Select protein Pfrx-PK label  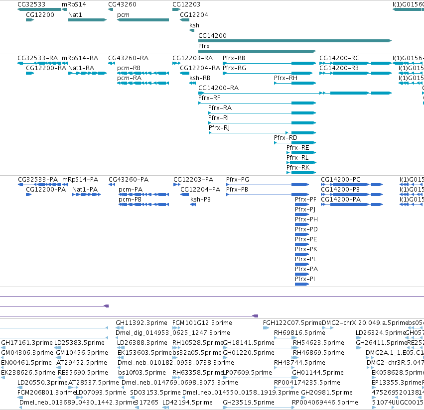(306, 249)
